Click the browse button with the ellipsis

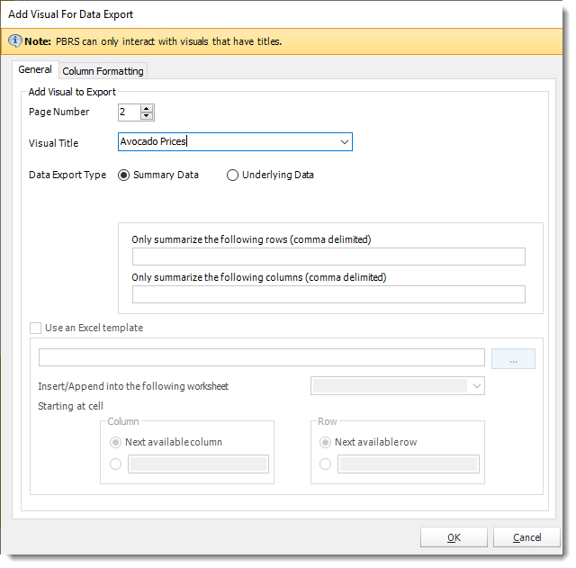point(513,358)
